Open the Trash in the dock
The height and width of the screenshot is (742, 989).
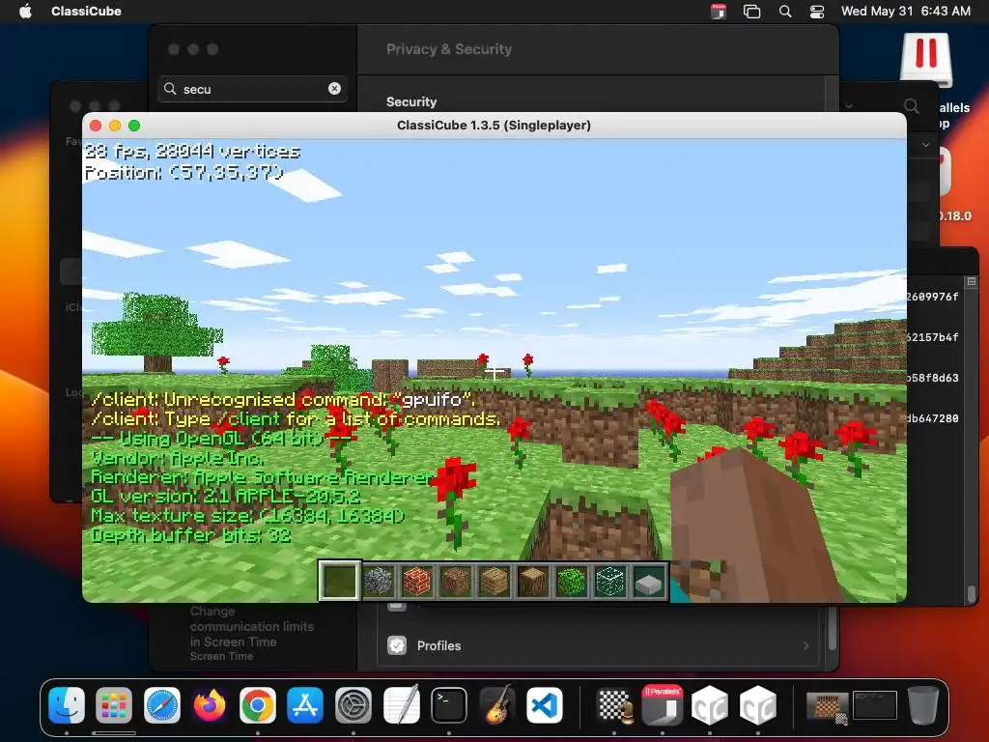tap(922, 704)
